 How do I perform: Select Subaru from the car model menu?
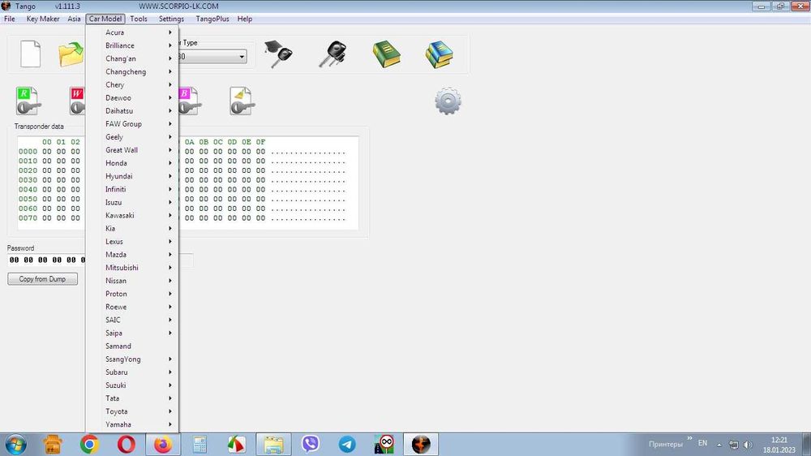pos(132,372)
